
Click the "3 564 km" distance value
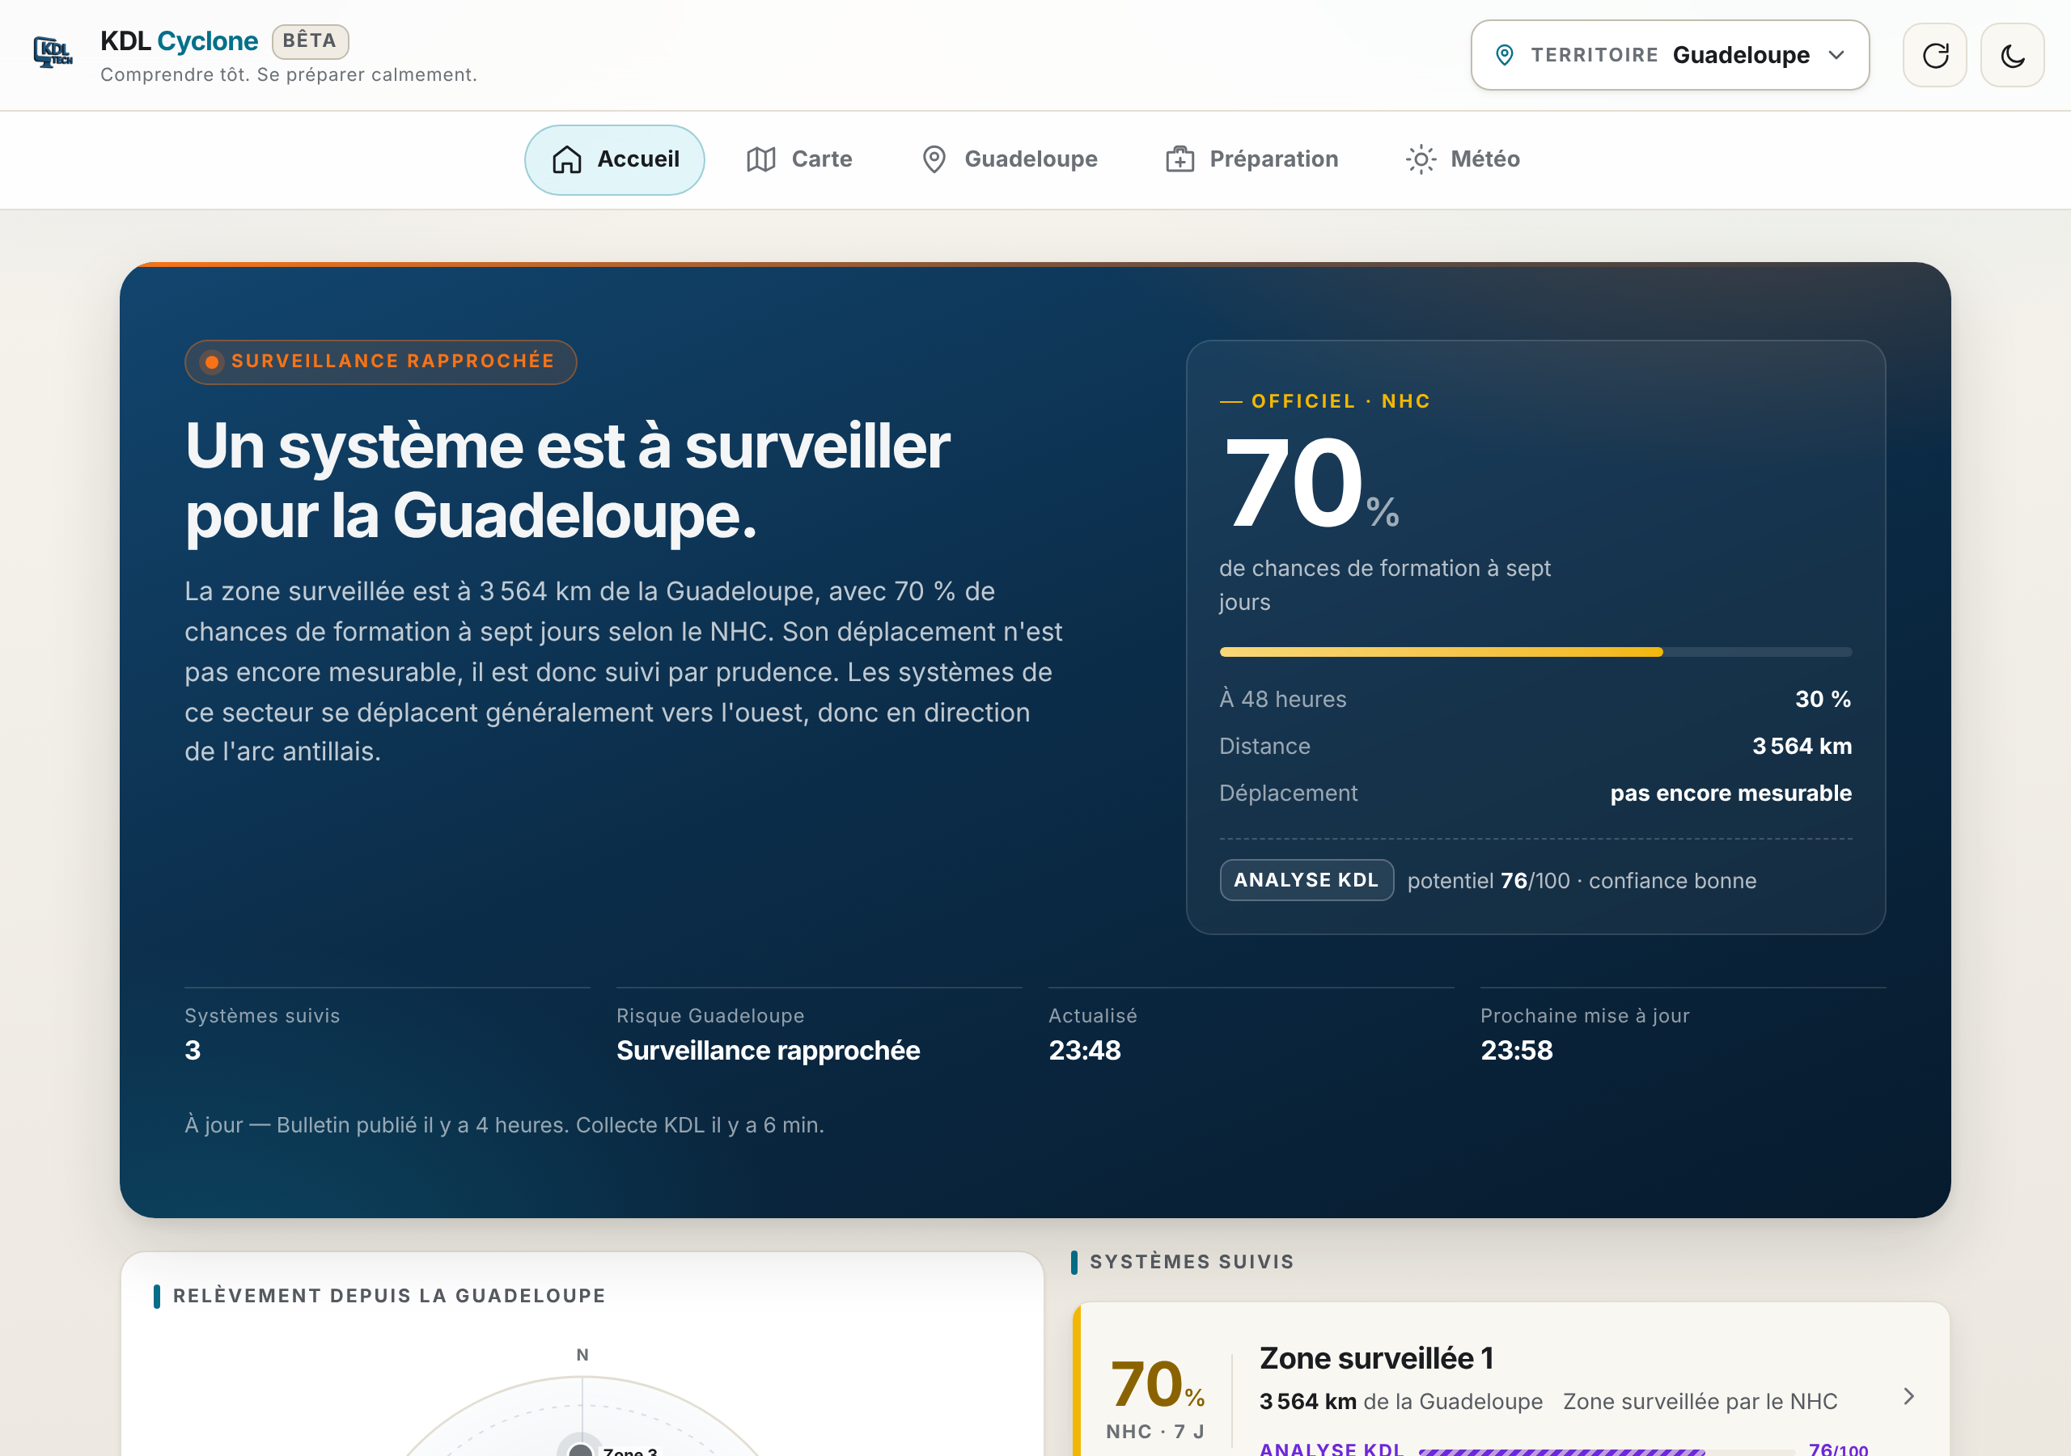click(x=1802, y=746)
